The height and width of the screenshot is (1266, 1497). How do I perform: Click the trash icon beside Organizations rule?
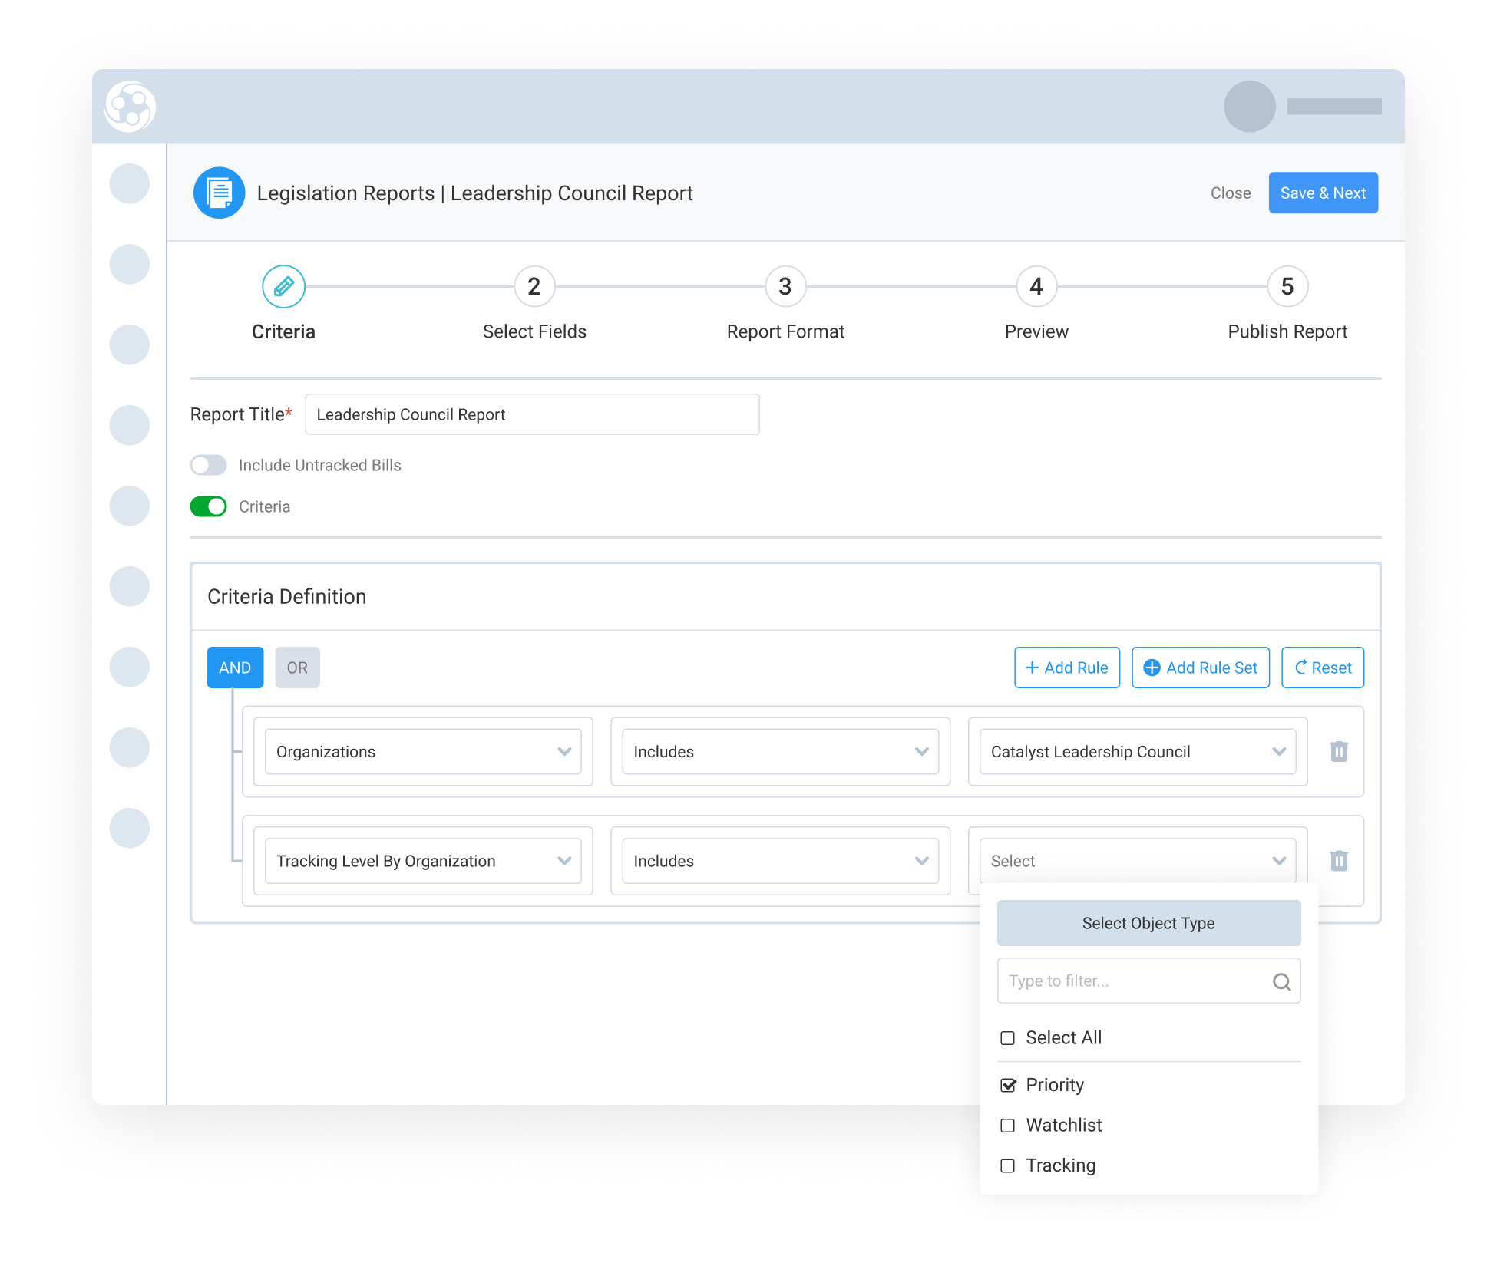pos(1339,751)
